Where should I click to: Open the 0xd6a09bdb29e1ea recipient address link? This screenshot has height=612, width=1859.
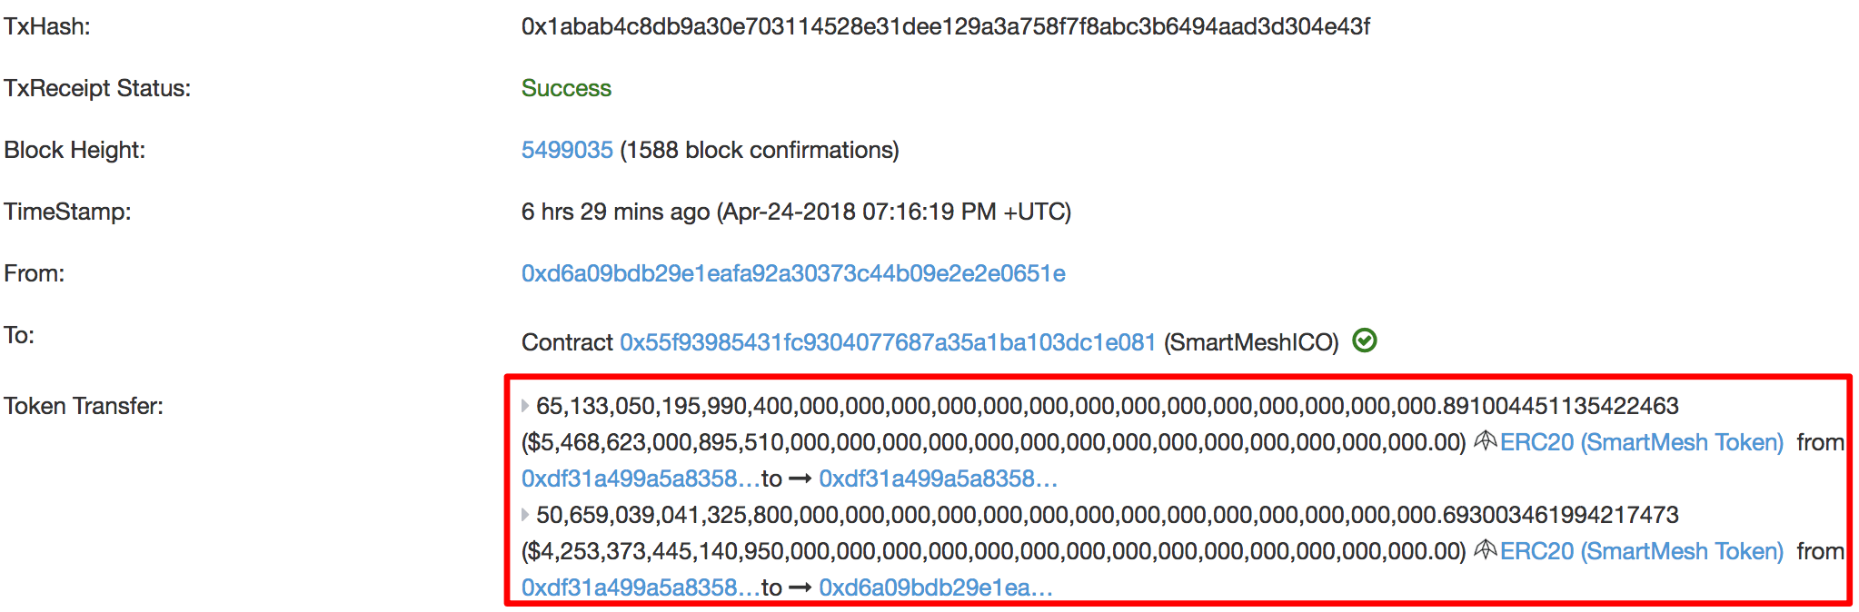click(x=936, y=587)
